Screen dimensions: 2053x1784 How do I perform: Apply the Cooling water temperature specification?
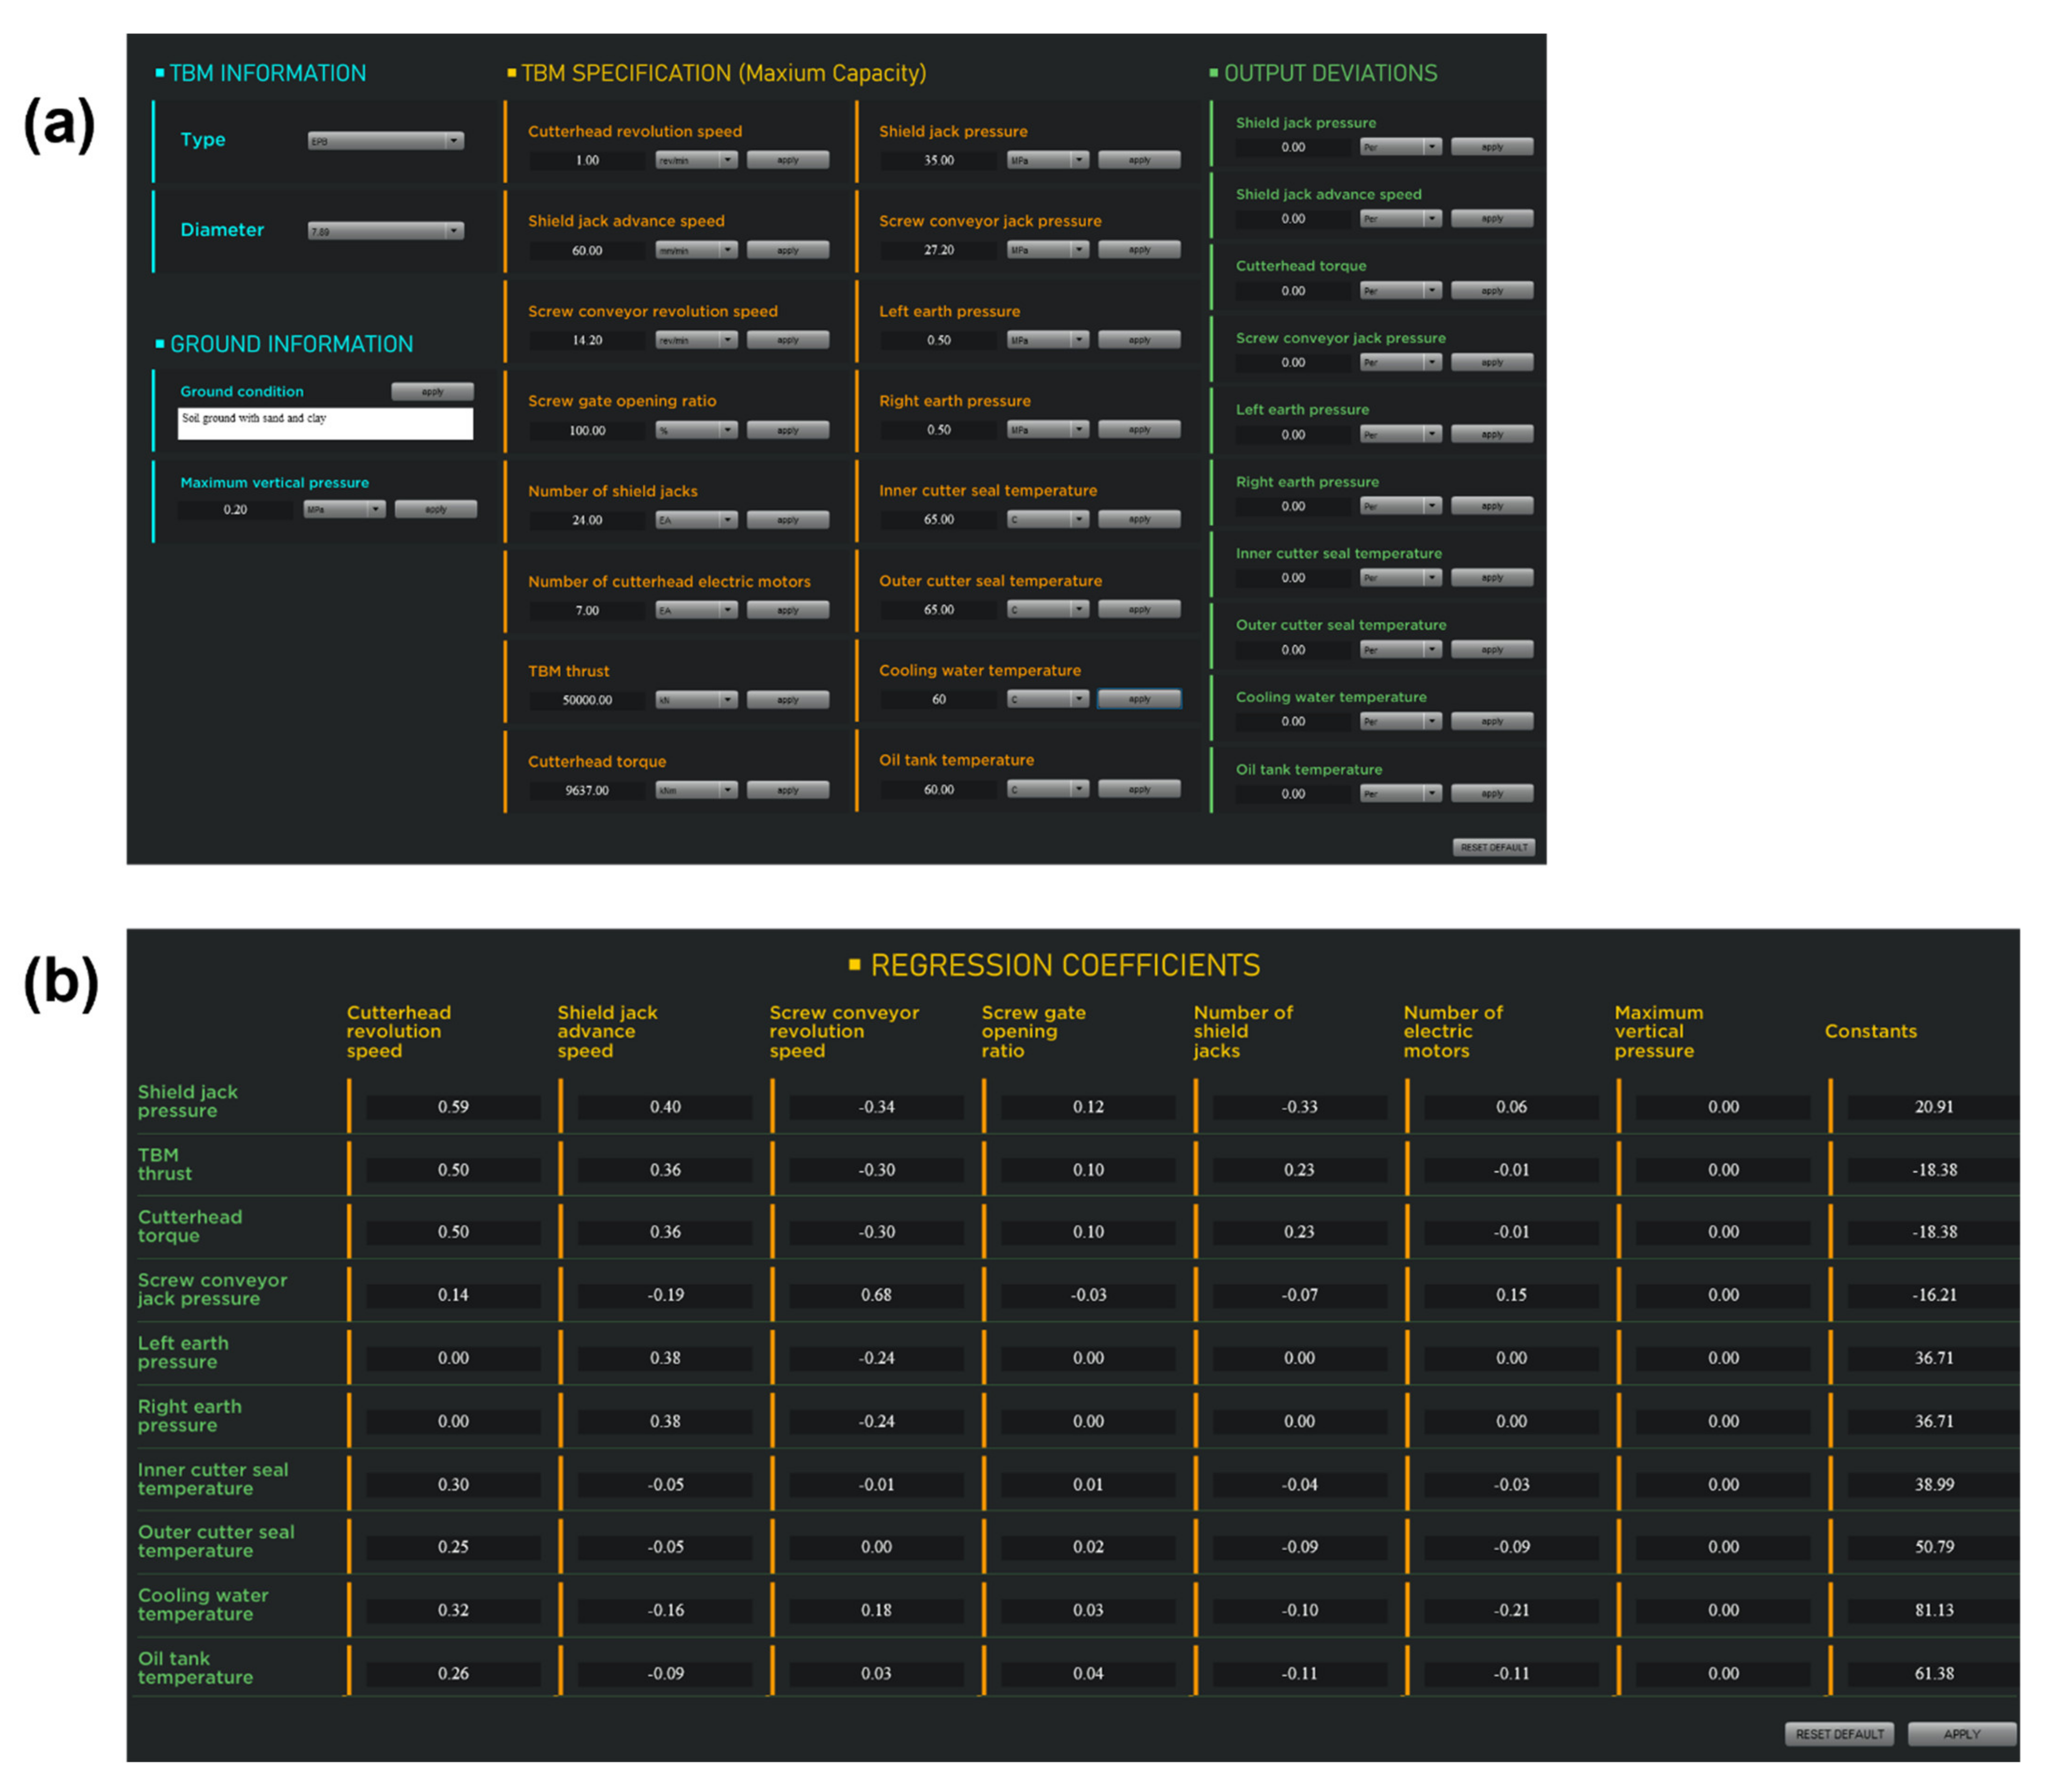[1138, 699]
